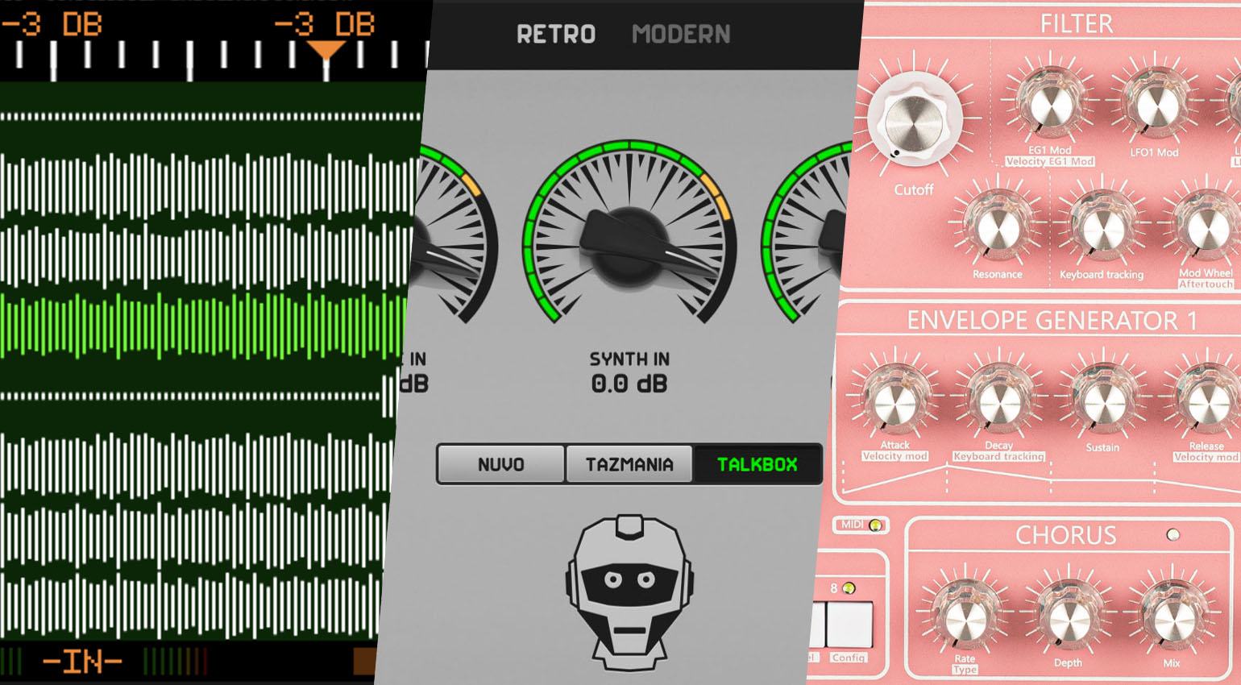This screenshot has width=1241, height=685.
Task: Click the robot head logo icon
Action: pos(629,592)
